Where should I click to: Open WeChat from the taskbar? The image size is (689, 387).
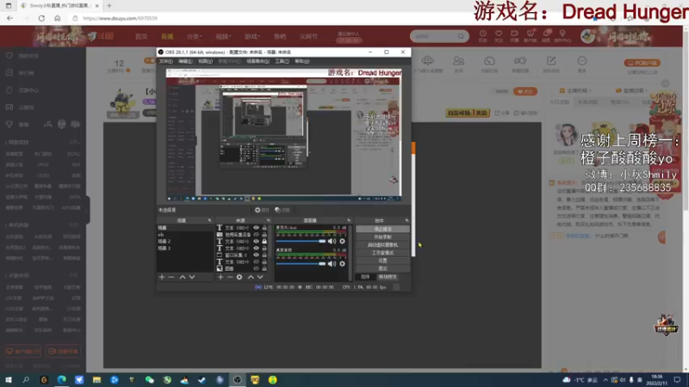(x=149, y=379)
